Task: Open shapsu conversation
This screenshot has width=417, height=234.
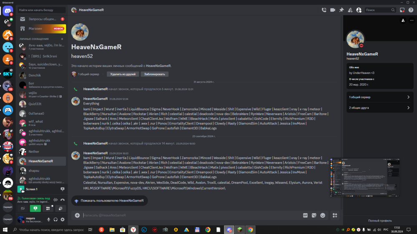Action: [42, 171]
